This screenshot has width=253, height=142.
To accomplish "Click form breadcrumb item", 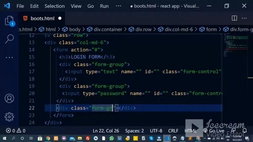I will point(208,29).
